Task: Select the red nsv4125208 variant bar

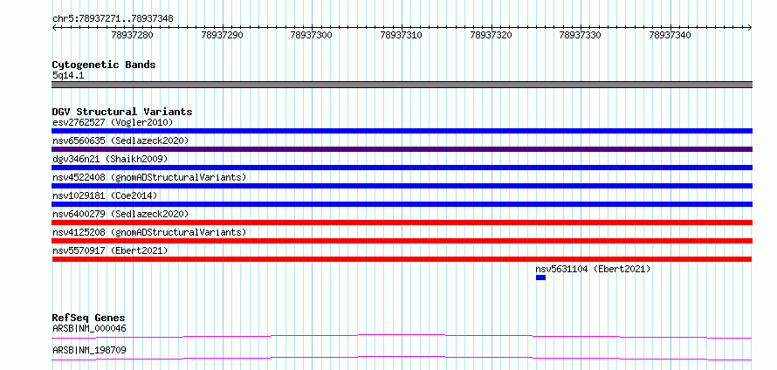Action: [x=402, y=241]
